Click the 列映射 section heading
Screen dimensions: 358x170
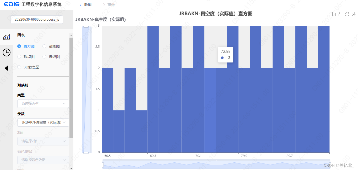[x=23, y=85]
